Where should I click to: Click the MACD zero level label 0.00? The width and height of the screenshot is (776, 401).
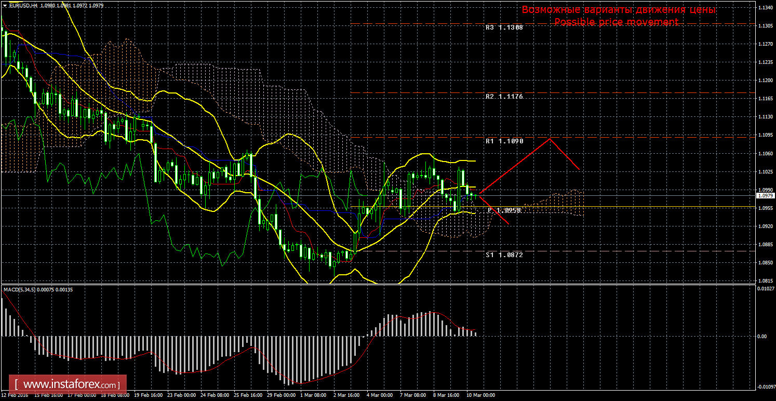(x=762, y=337)
